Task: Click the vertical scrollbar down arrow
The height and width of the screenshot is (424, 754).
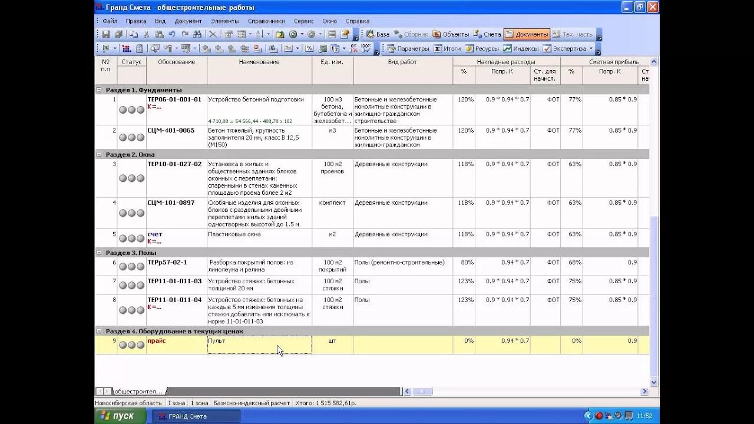Action: tap(654, 383)
